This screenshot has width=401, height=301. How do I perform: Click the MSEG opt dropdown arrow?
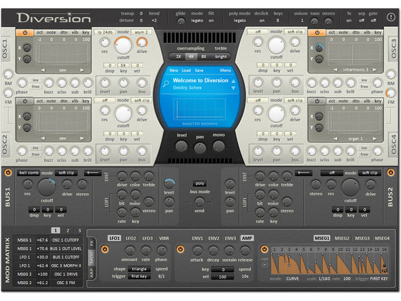point(264,265)
